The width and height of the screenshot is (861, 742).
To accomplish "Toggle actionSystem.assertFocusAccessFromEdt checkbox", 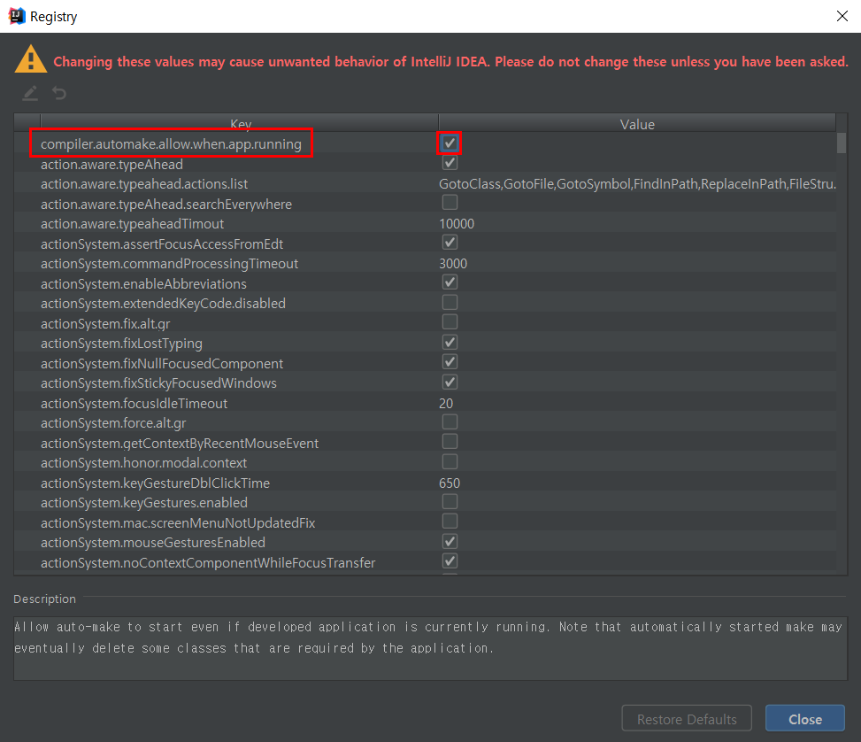I will pos(450,243).
